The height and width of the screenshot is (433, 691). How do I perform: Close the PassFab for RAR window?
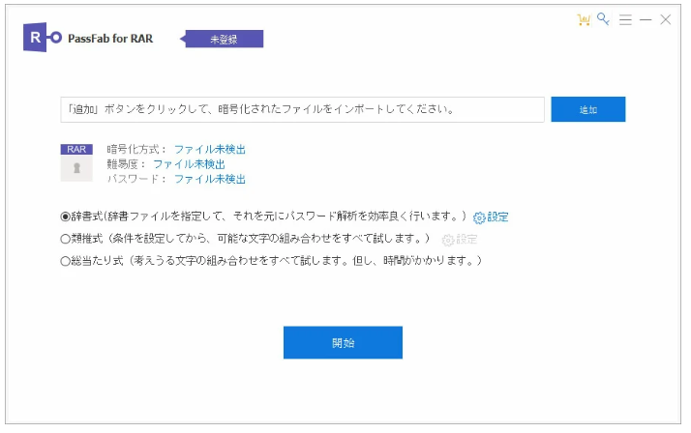coord(666,19)
